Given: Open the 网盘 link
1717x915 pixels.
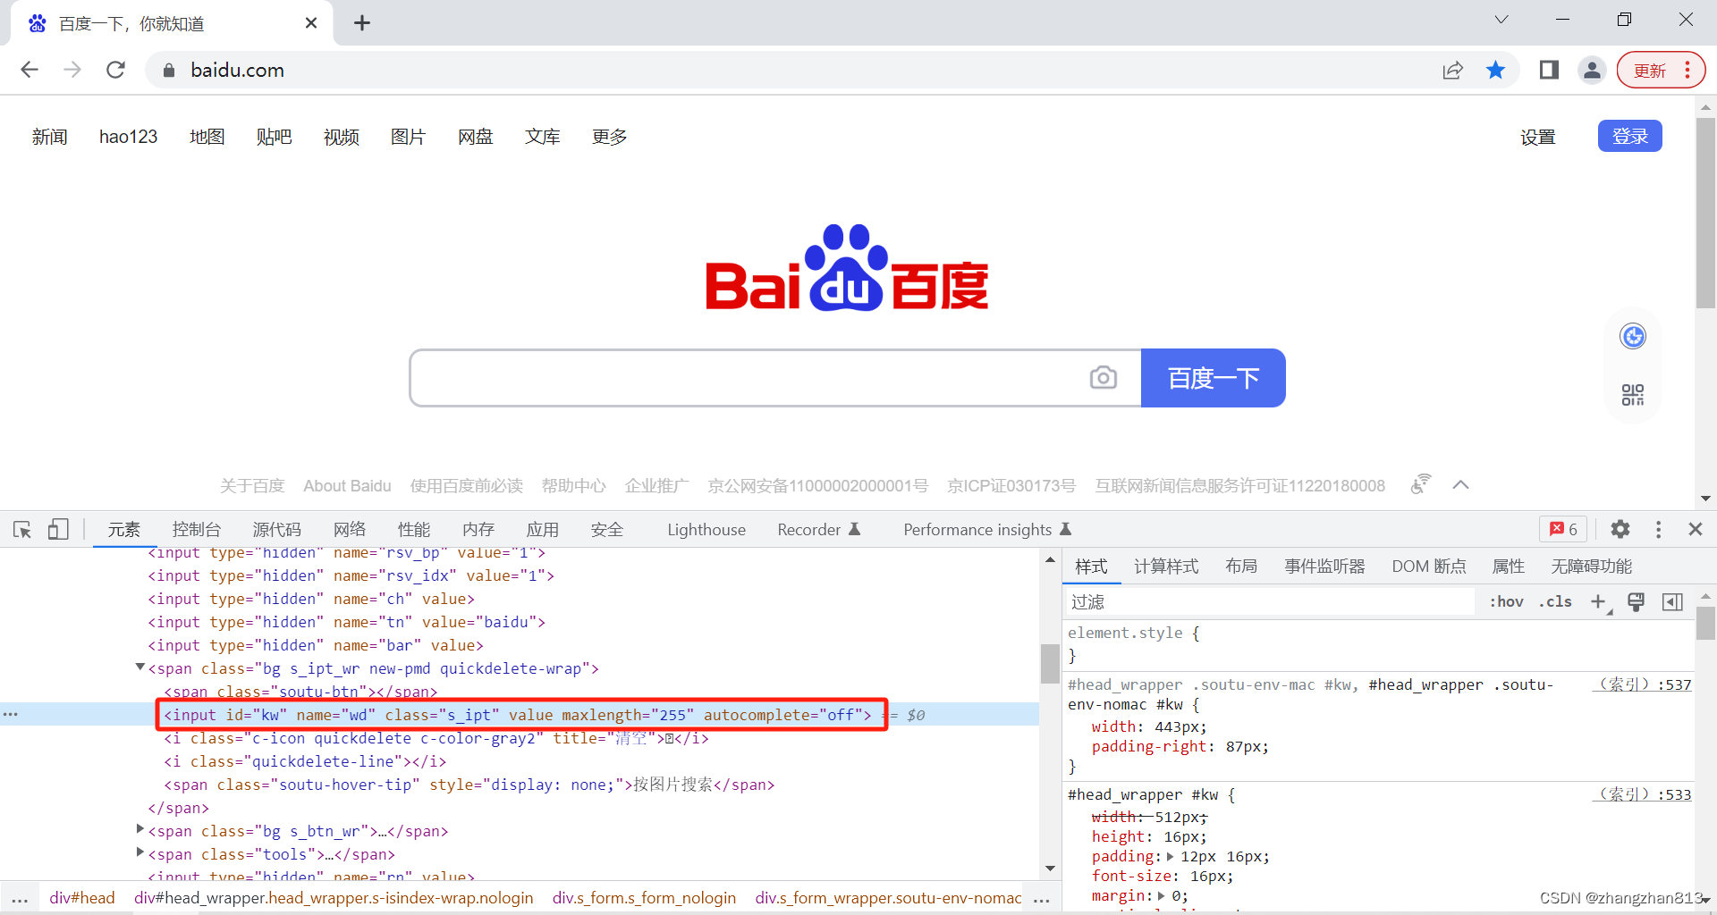Looking at the screenshot, I should pyautogui.click(x=475, y=137).
